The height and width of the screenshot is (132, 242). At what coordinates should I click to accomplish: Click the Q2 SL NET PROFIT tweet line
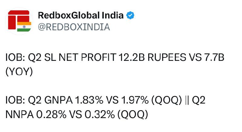coord(115,58)
